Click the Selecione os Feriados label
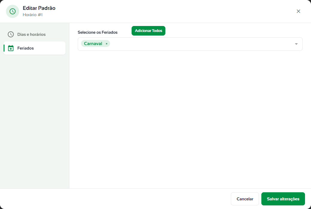This screenshot has height=209, width=311. point(97,32)
